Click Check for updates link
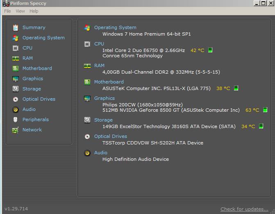This screenshot has height=214, width=275. (x=244, y=209)
